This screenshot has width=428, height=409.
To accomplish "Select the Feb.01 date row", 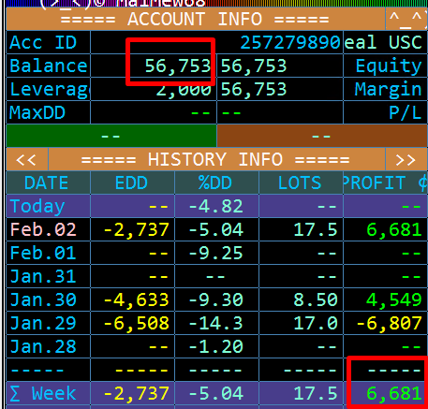I will tap(43, 253).
